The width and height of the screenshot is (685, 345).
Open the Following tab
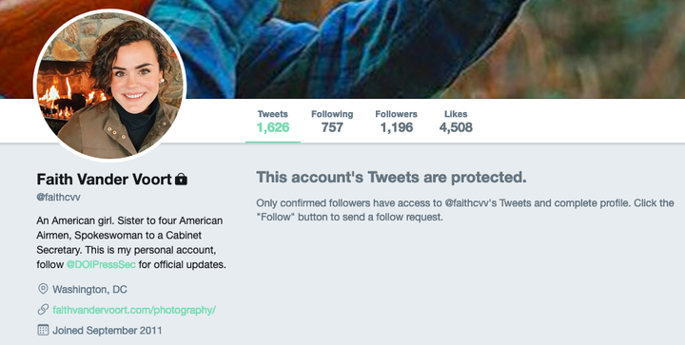point(332,122)
